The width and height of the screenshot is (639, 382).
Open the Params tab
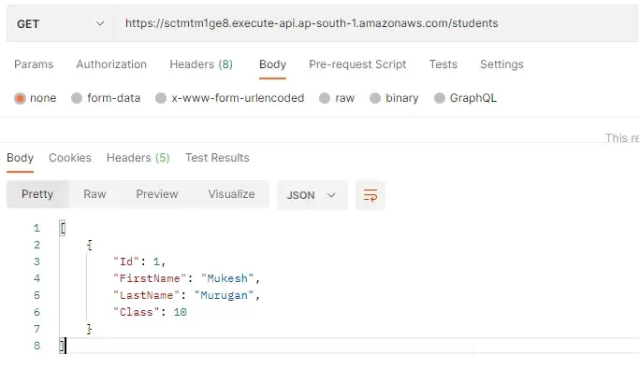(x=34, y=64)
